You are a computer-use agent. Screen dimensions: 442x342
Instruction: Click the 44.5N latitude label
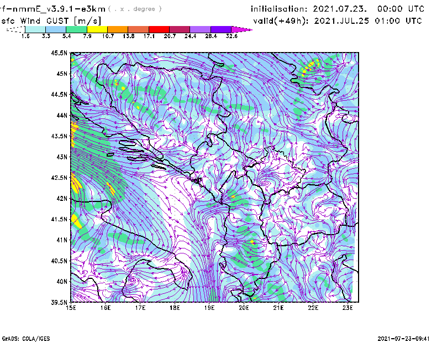click(59, 94)
